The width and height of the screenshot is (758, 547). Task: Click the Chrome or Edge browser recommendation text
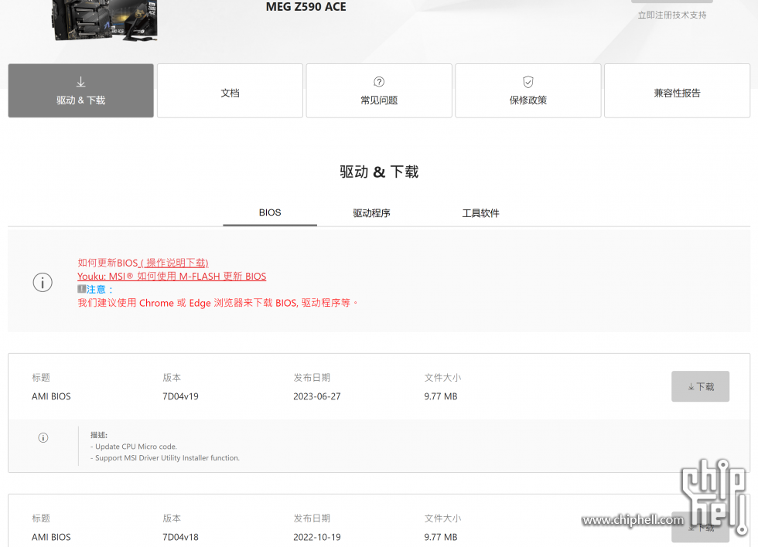pyautogui.click(x=217, y=303)
